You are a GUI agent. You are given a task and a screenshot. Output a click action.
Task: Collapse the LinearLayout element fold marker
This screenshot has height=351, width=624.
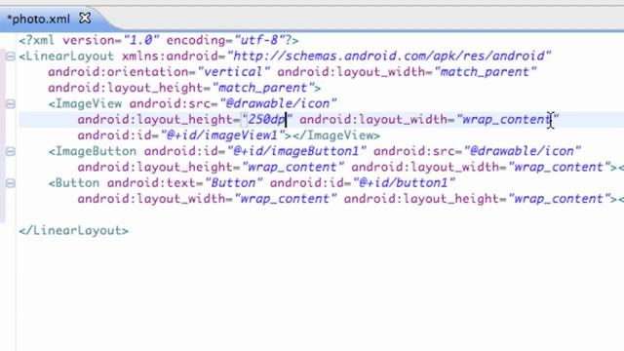(11, 57)
